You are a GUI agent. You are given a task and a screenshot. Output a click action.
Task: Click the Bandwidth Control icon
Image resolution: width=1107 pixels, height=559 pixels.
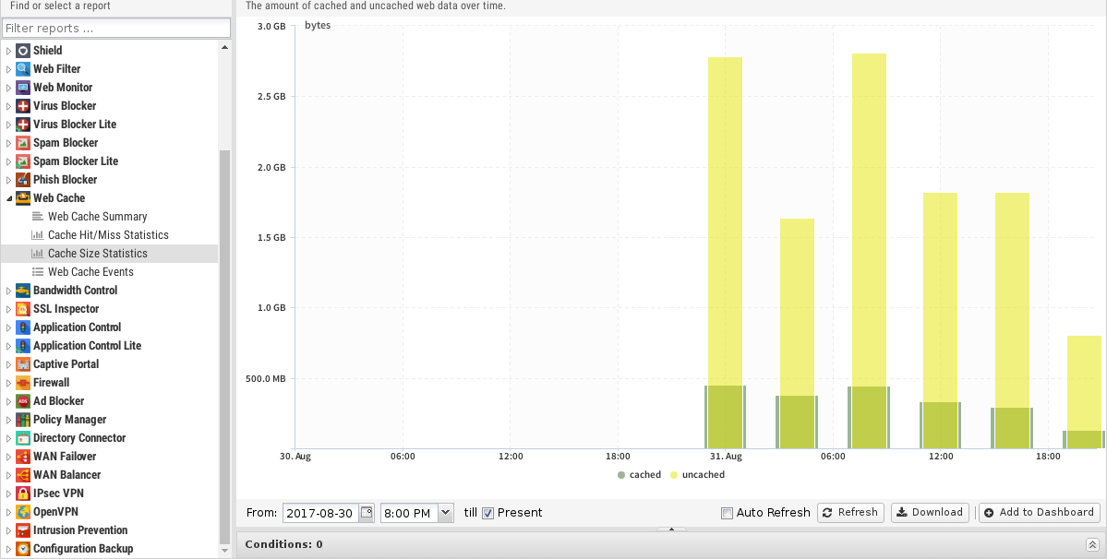23,291
